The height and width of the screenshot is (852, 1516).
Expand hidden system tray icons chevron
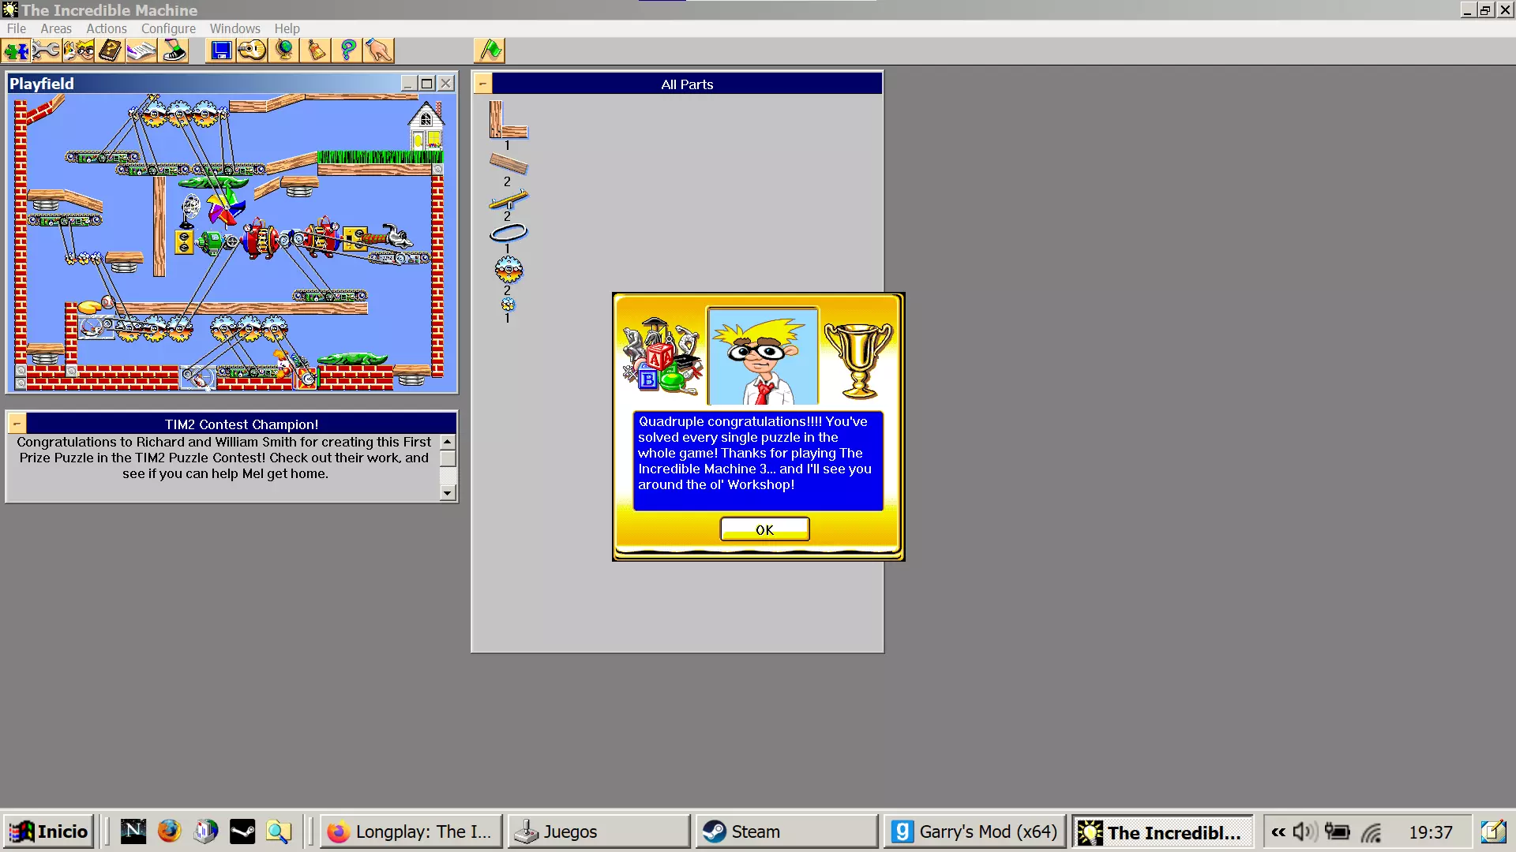point(1278,831)
